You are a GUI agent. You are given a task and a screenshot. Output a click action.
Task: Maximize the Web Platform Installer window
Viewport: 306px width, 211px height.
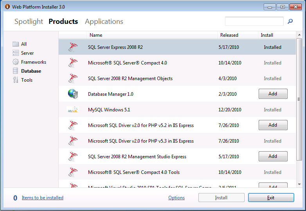tap(283, 7)
